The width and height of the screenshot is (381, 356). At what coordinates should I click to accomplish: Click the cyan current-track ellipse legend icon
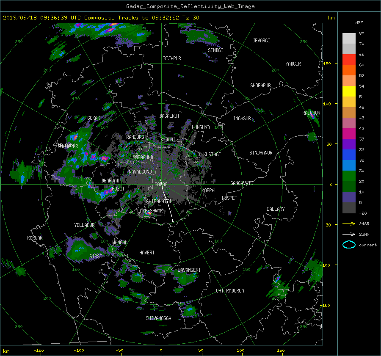[349, 245]
